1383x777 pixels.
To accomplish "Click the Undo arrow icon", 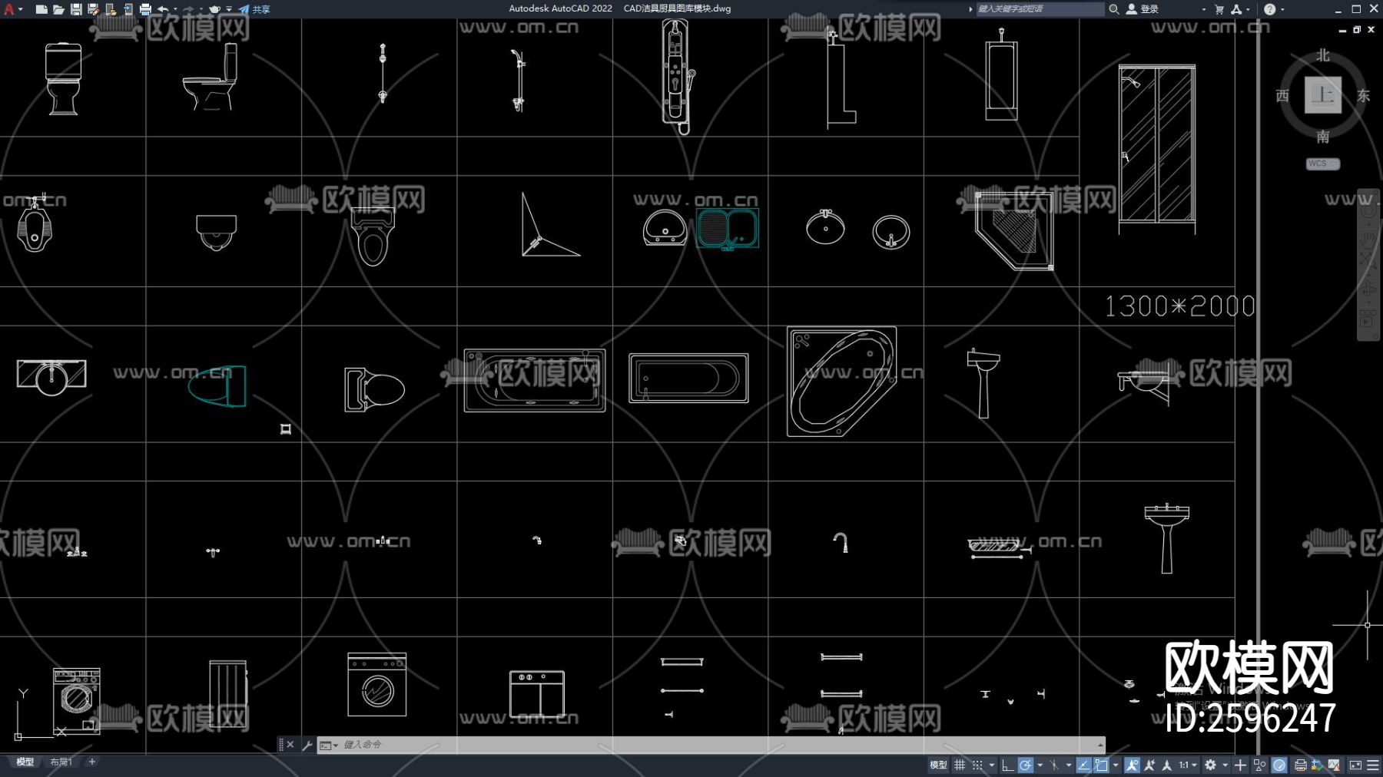I will (x=164, y=9).
